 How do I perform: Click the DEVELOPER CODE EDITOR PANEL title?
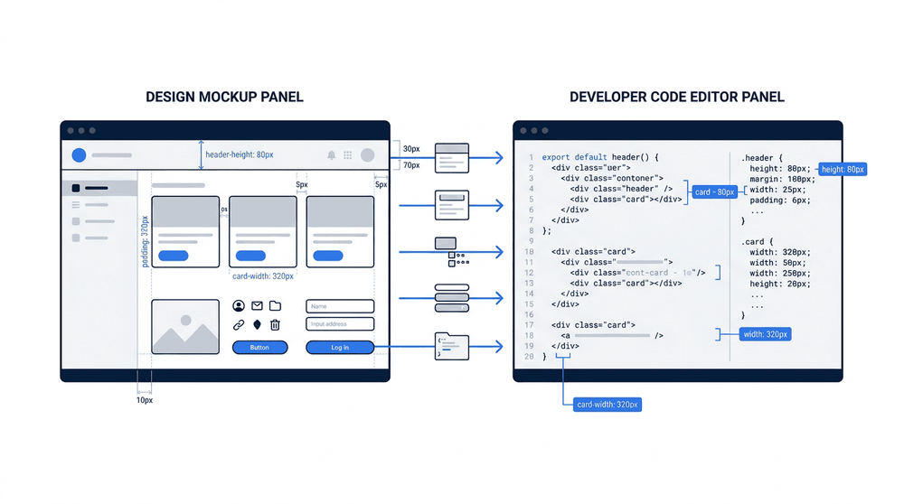[x=677, y=97]
